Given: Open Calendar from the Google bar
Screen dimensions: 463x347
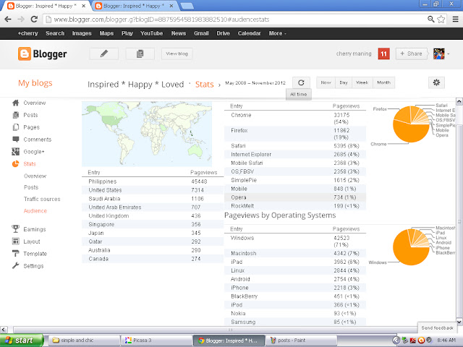Looking at the screenshot, I should 249,33.
